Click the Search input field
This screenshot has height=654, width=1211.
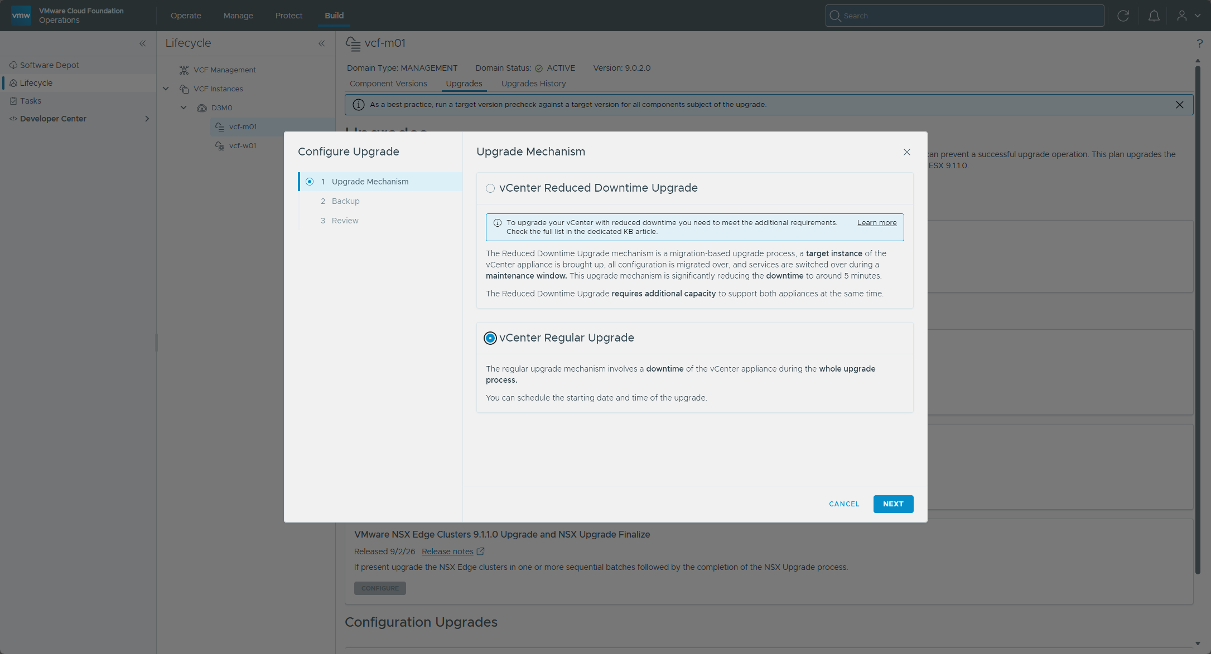point(964,16)
